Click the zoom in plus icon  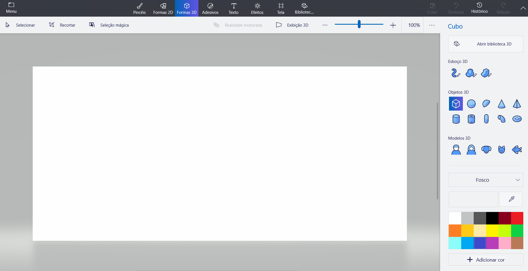pos(393,25)
